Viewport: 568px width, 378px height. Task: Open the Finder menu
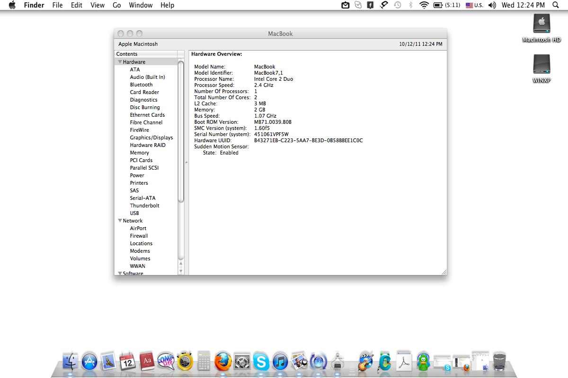34,5
